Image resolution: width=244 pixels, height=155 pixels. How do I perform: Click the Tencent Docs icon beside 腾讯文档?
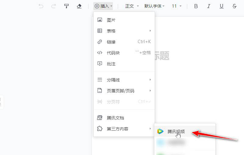tap(100, 118)
